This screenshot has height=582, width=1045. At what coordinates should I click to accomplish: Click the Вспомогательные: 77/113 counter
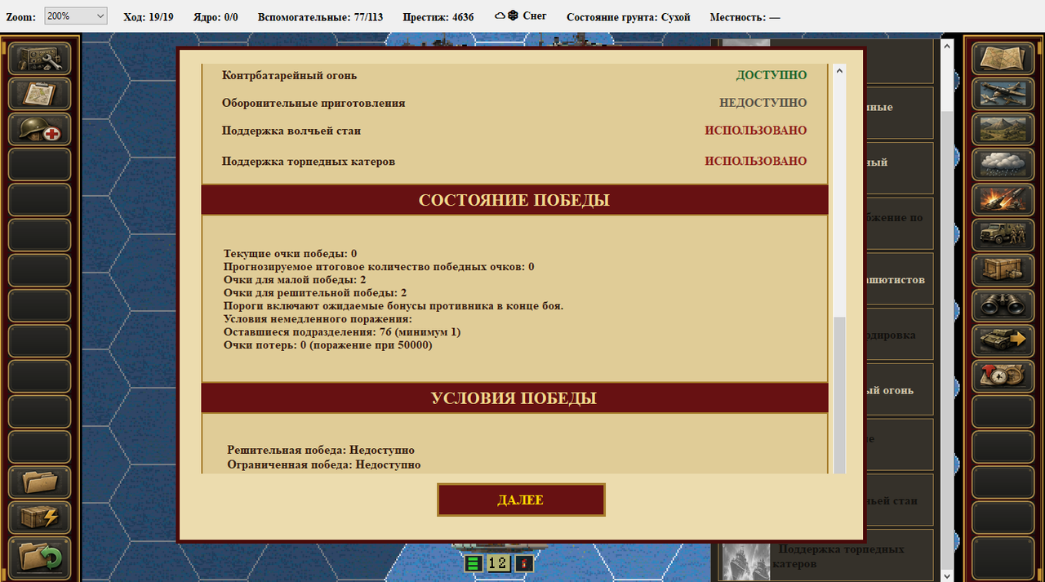[320, 16]
